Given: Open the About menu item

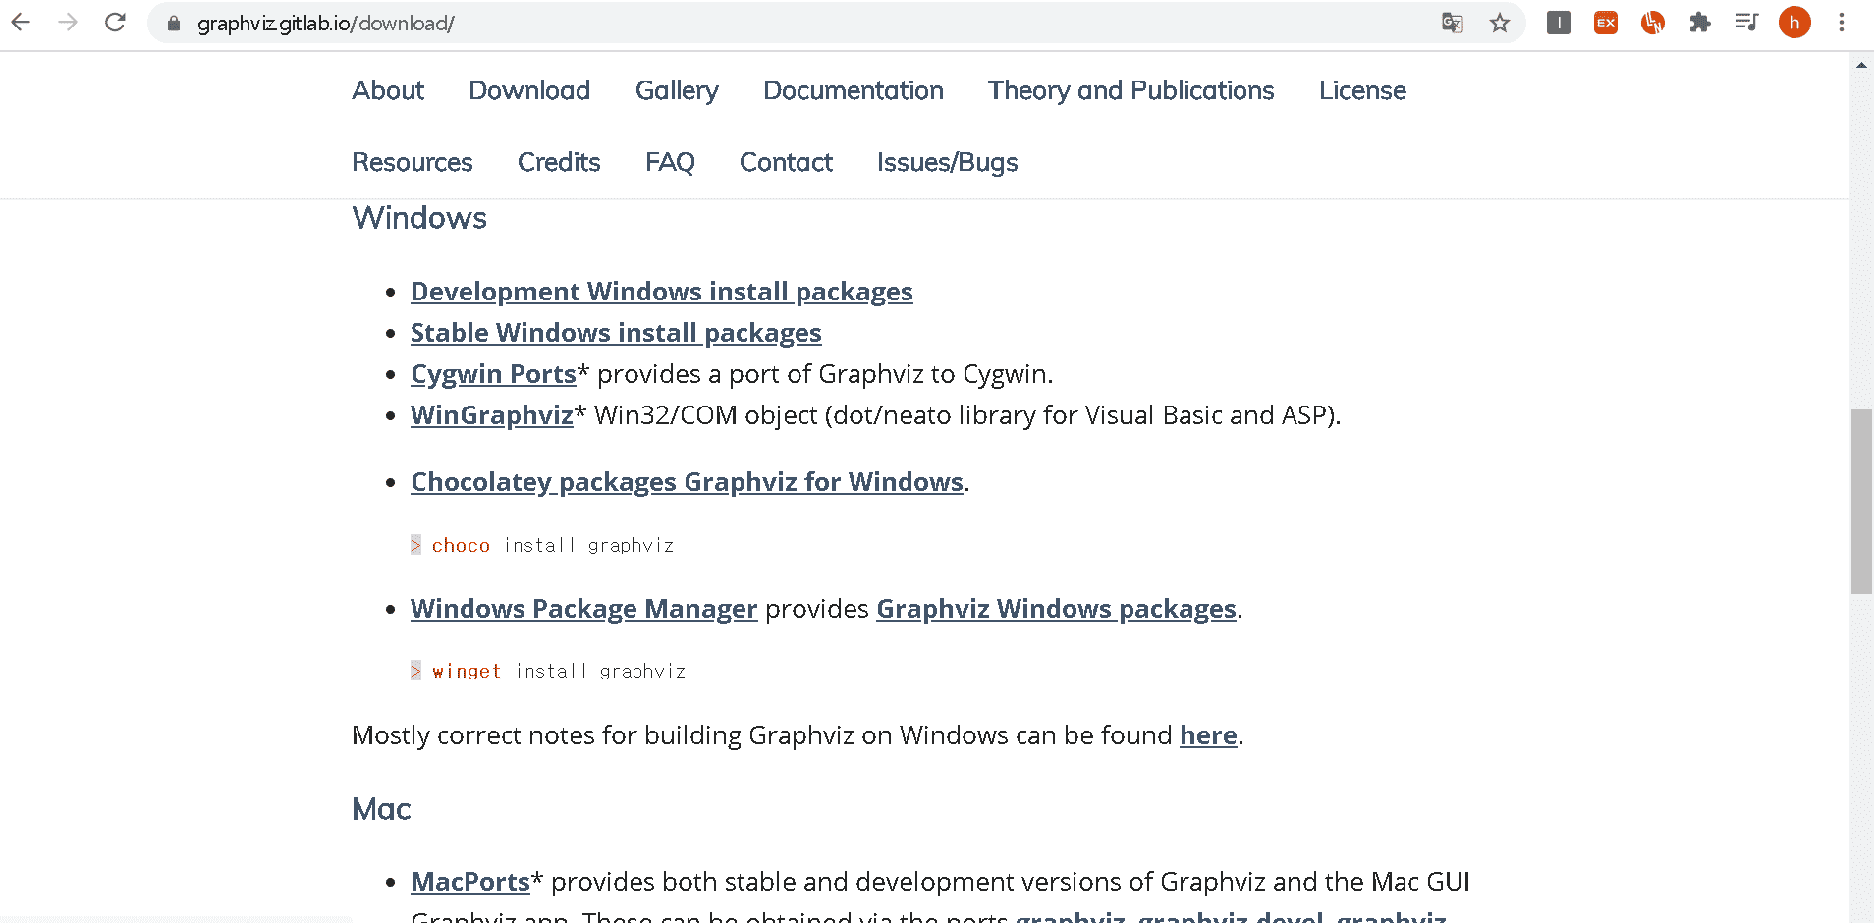Looking at the screenshot, I should click(388, 90).
